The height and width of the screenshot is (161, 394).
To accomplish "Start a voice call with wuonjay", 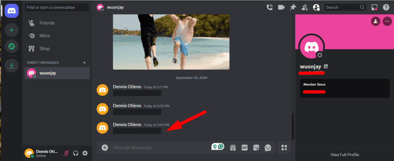I will [270, 7].
